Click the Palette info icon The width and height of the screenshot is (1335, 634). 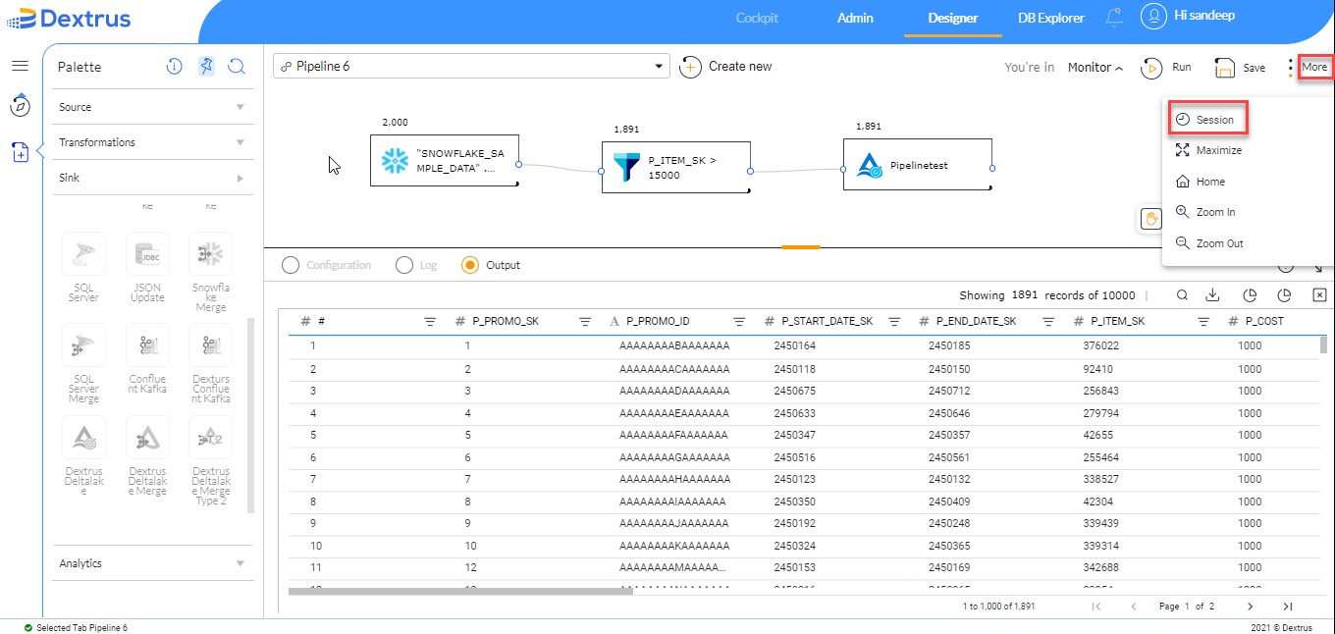pyautogui.click(x=174, y=67)
